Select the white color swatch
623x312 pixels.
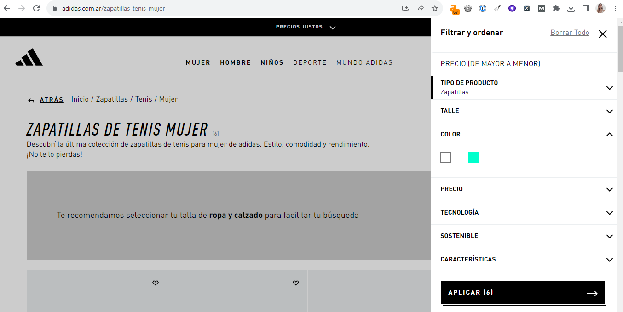tap(446, 157)
